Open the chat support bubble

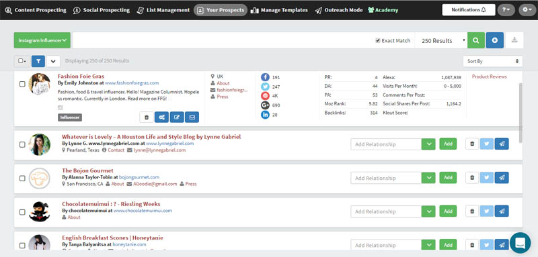click(x=520, y=243)
